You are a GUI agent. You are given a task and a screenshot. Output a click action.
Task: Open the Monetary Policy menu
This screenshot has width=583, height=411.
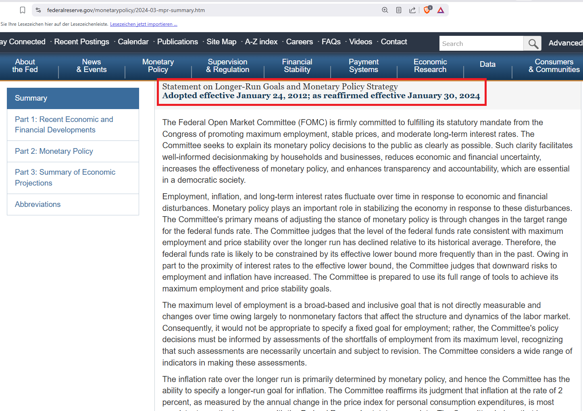click(158, 66)
